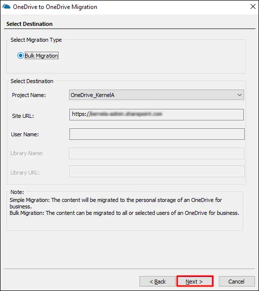Click the User Name label

click(x=25, y=134)
